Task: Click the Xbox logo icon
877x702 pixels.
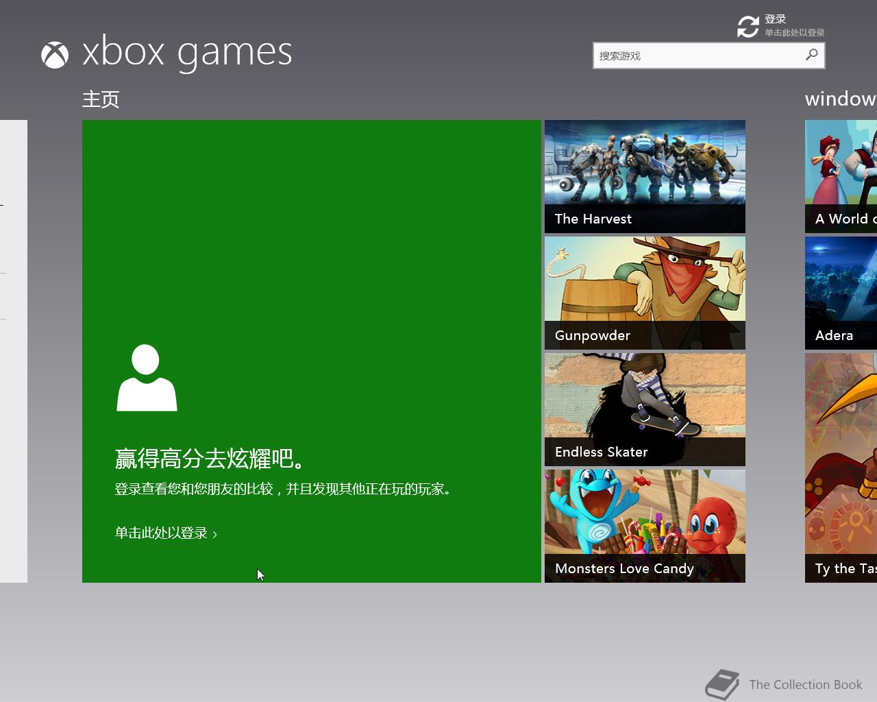Action: pyautogui.click(x=55, y=55)
